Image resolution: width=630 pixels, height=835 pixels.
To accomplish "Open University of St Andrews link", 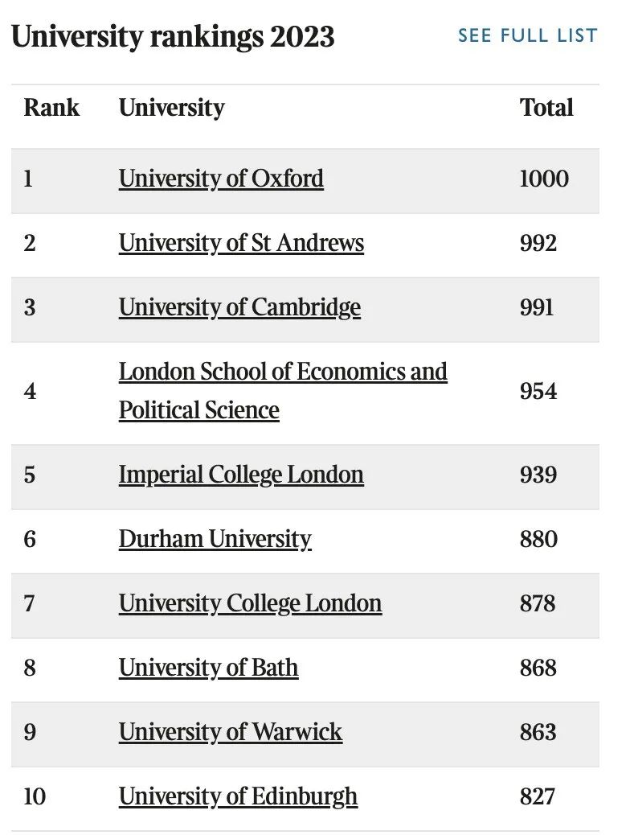I will (241, 244).
